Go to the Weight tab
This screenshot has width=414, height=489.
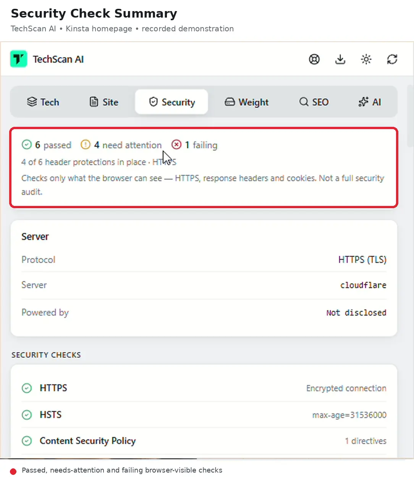(247, 102)
